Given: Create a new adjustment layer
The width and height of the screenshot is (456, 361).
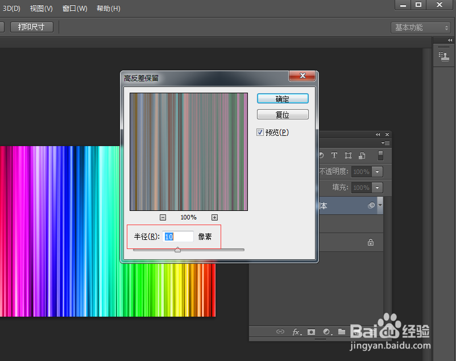Looking at the screenshot, I should point(326,332).
